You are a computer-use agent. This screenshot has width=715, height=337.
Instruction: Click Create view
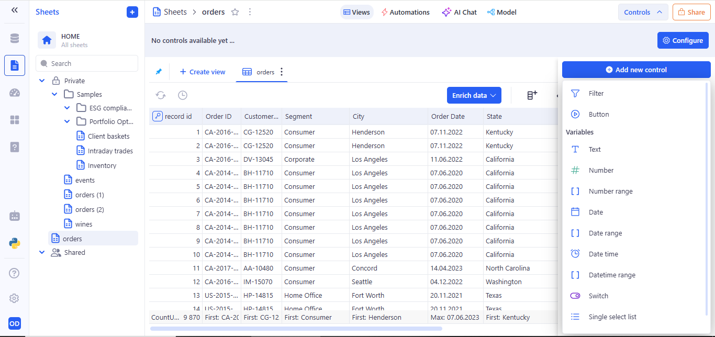click(203, 72)
